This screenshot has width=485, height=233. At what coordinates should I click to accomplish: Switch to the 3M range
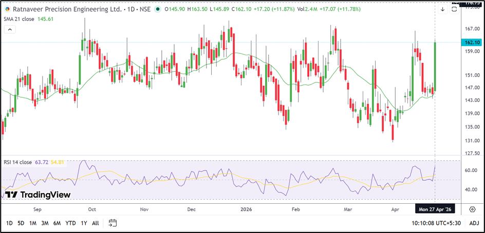pyautogui.click(x=45, y=223)
